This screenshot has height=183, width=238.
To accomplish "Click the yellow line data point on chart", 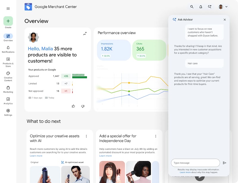I will pos(129,83).
